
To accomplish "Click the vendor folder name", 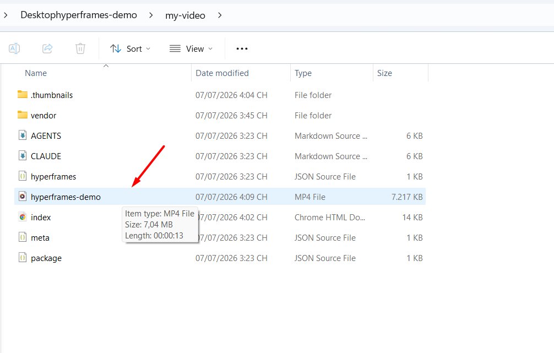I will [x=44, y=116].
